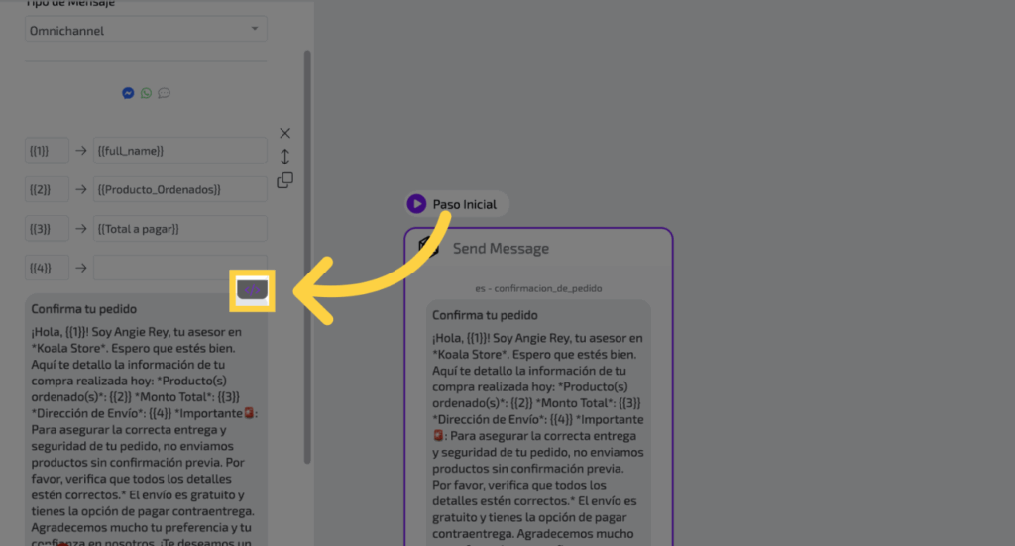Open the Omnichannel message type dropdown
This screenshot has height=546, width=1015.
(146, 31)
